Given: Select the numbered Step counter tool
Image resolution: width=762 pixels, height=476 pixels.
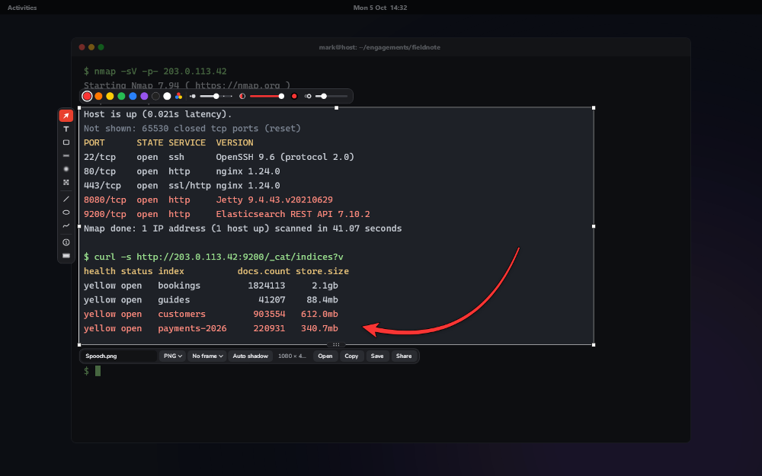Looking at the screenshot, I should 66,242.
